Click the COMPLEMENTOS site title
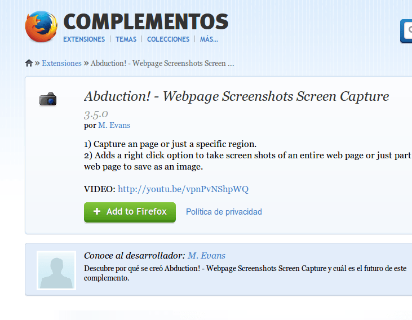Screen dimensions: 412x320 (x=146, y=22)
